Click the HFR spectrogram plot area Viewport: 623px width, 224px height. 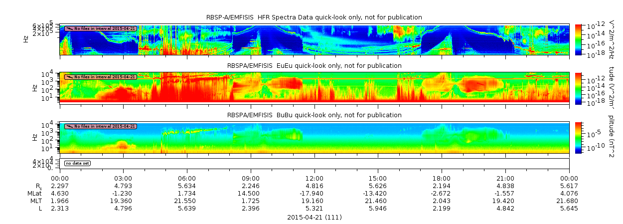pyautogui.click(x=314, y=39)
